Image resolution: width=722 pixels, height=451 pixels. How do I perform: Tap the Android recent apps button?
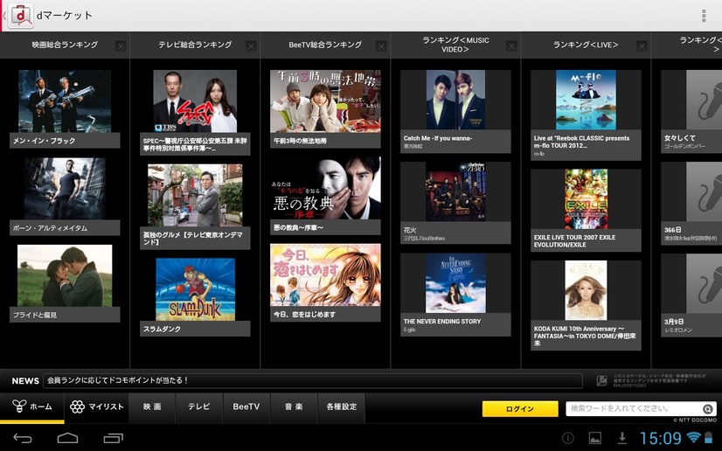[x=114, y=438]
